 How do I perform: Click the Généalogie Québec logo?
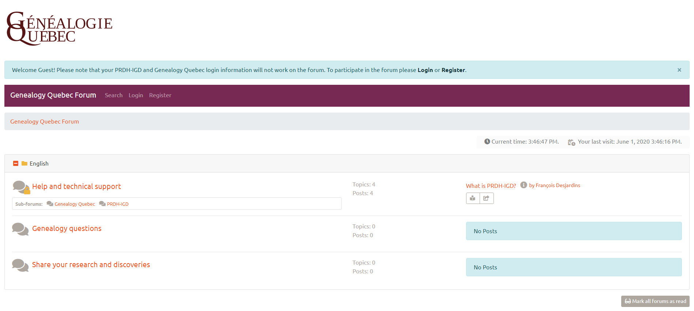[x=59, y=29]
